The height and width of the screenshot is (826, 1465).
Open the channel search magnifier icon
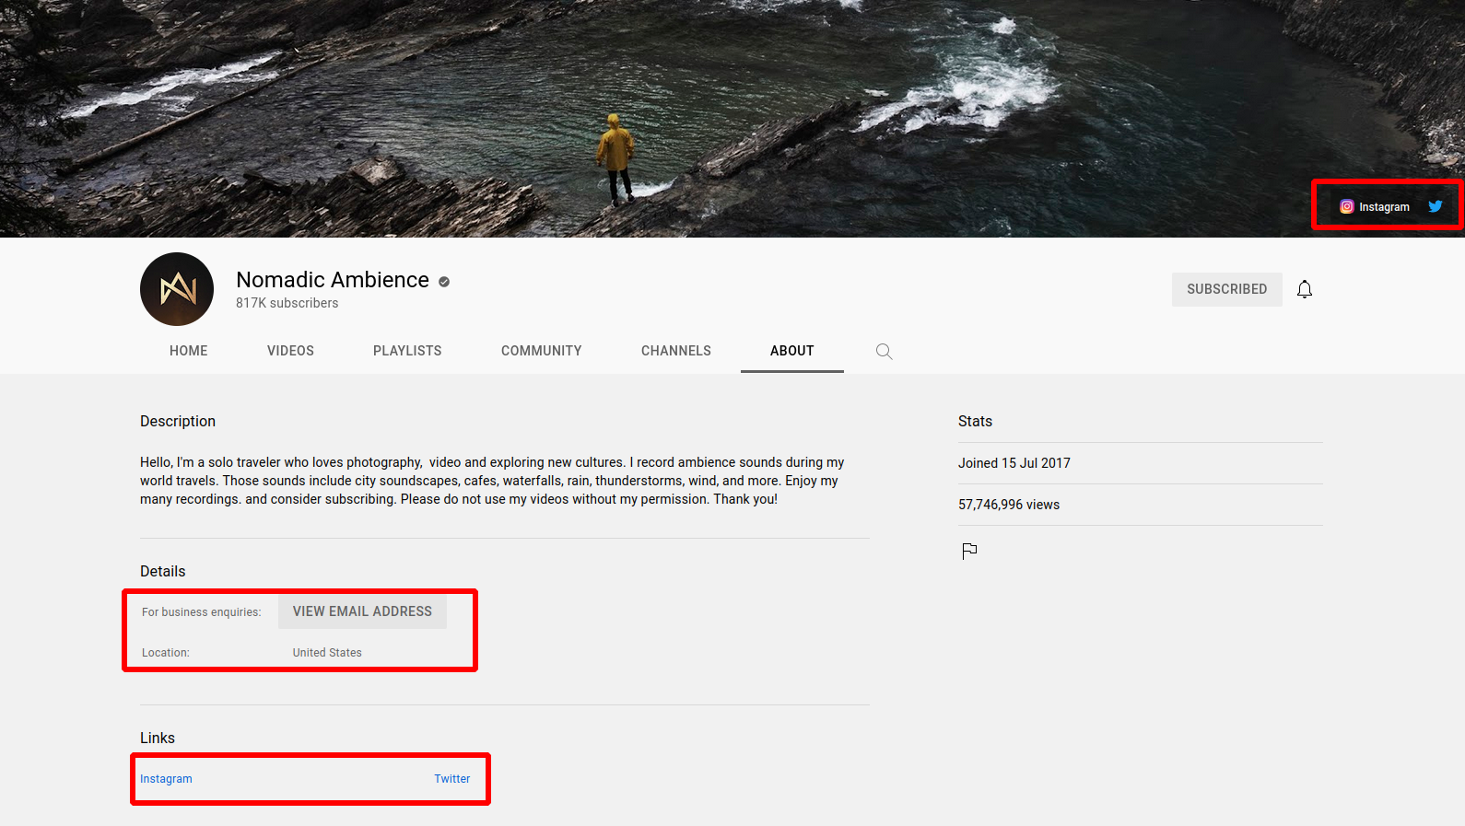click(884, 351)
